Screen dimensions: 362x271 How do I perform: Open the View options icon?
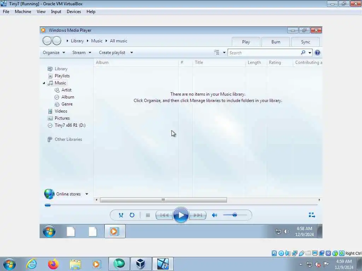(217, 53)
